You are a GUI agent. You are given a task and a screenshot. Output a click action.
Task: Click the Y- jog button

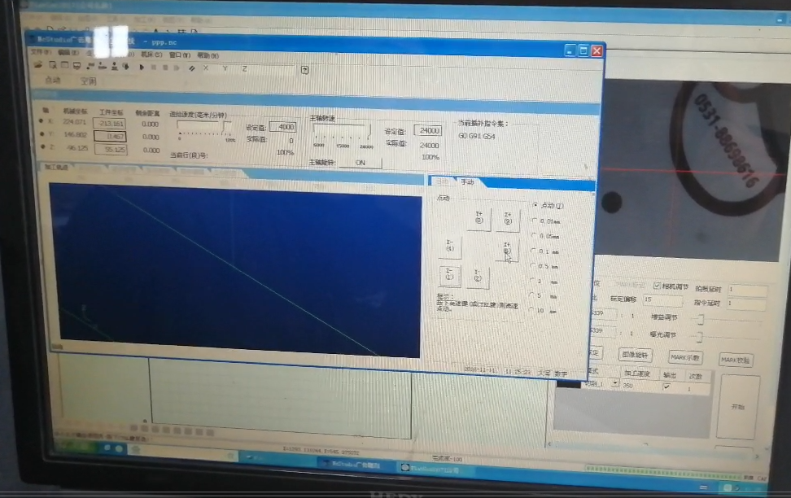click(478, 277)
